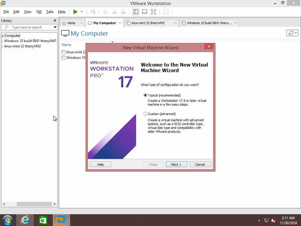Click the taskbar clock and date
The width and height of the screenshot is (301, 226).
pos(288,220)
